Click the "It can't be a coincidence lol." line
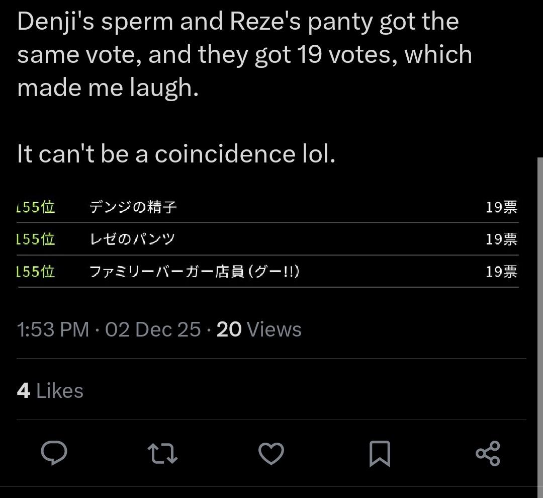Screen dimensions: 543x498 click(x=176, y=154)
